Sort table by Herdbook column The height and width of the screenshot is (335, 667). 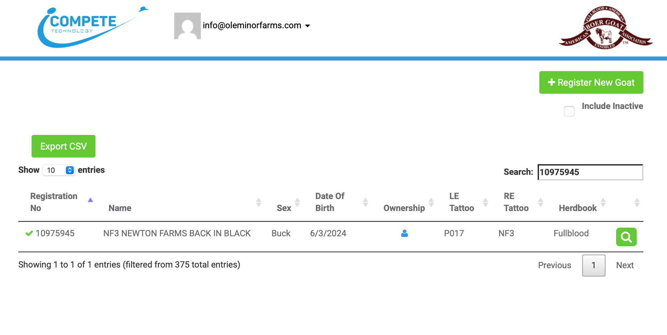pyautogui.click(x=578, y=208)
